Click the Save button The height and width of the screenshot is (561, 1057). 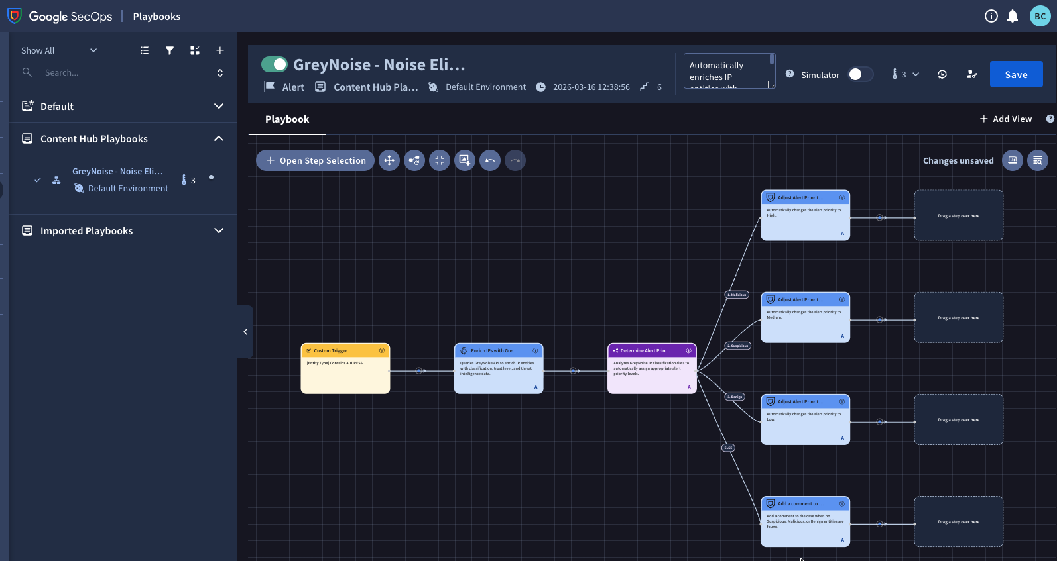point(1016,74)
